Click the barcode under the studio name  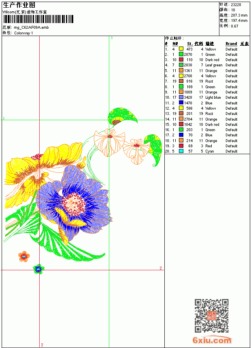point(38,19)
